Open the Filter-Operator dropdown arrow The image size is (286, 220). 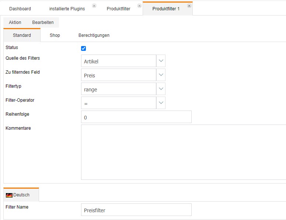click(x=161, y=103)
